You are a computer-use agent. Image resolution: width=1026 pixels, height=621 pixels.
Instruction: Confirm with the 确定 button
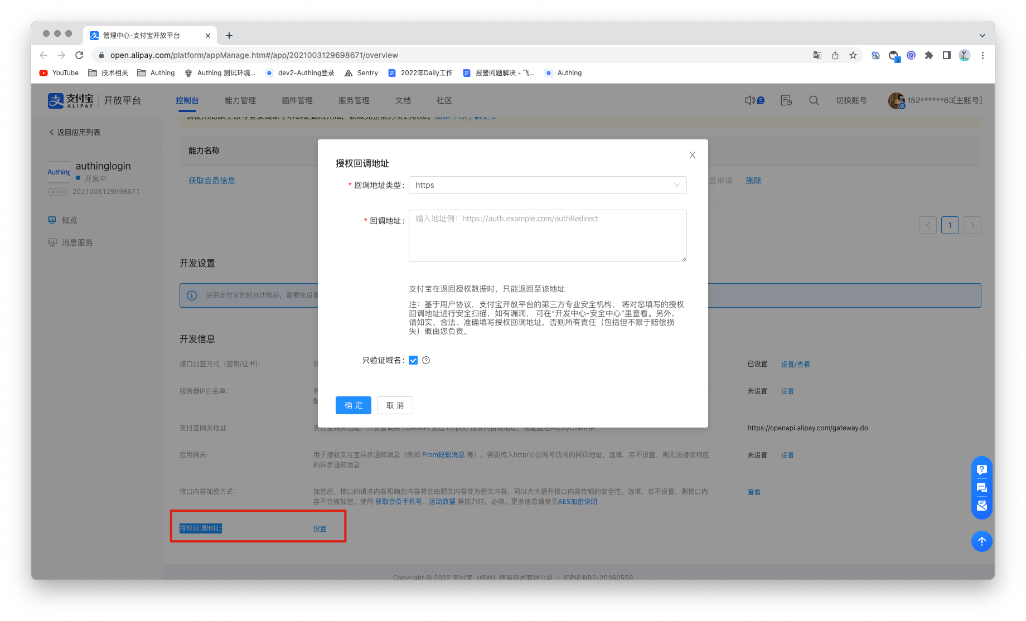pyautogui.click(x=353, y=405)
